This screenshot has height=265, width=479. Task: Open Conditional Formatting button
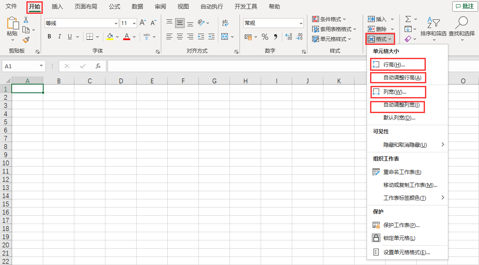pyautogui.click(x=329, y=19)
